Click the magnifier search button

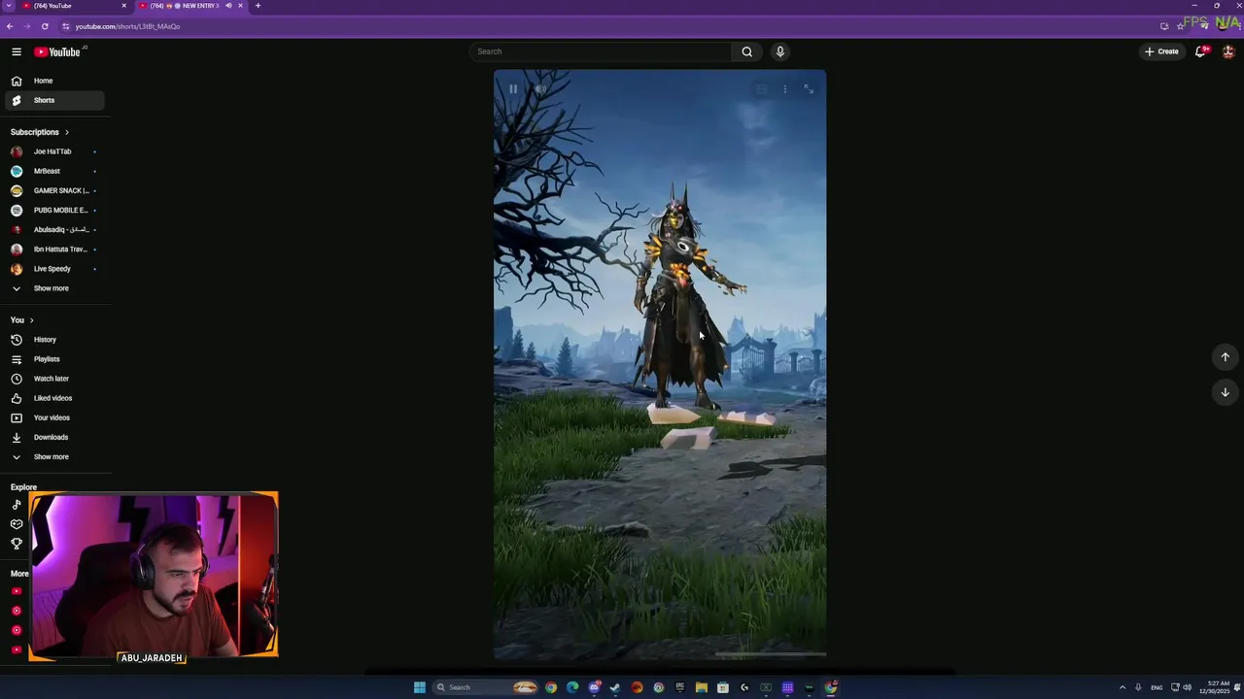coord(746,51)
